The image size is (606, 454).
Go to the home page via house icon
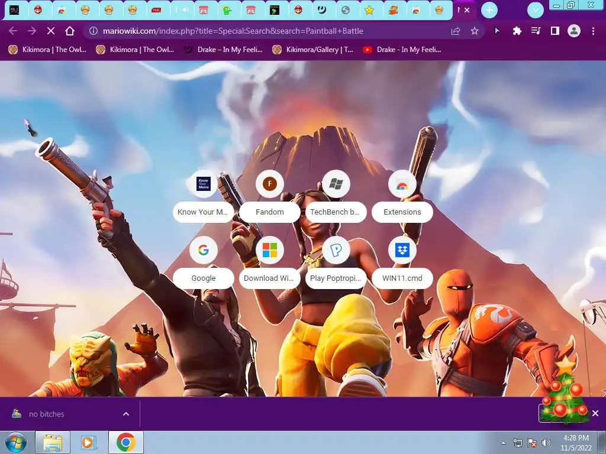pyautogui.click(x=70, y=31)
